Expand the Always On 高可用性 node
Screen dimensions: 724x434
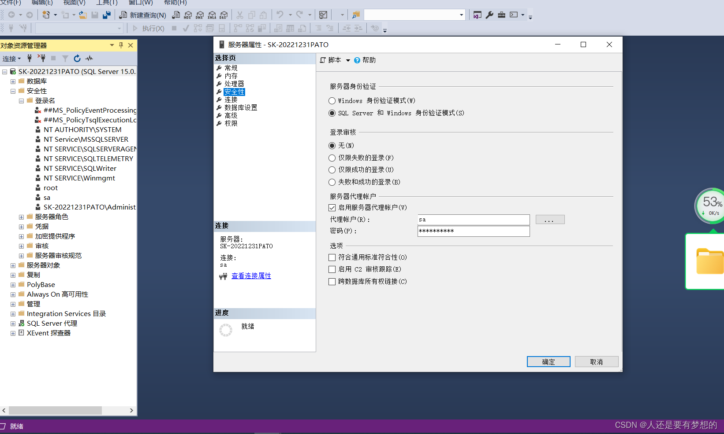[x=13, y=294]
